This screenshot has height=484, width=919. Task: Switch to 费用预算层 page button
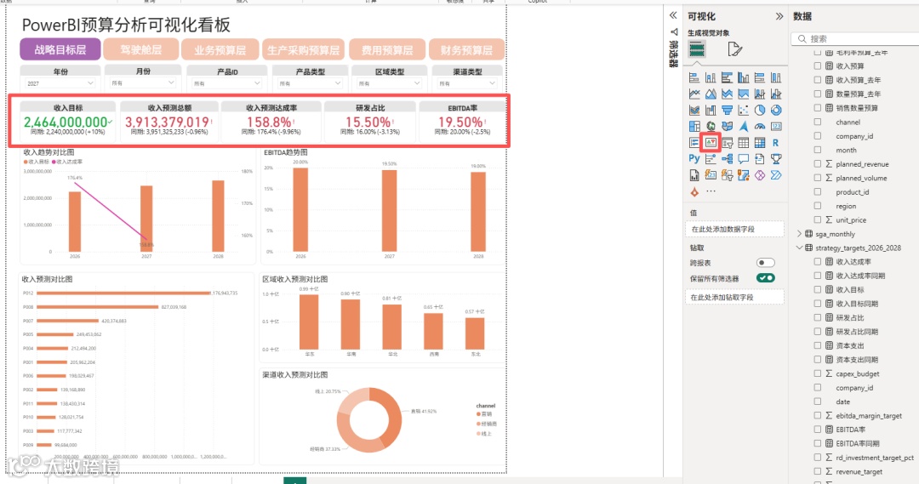387,50
